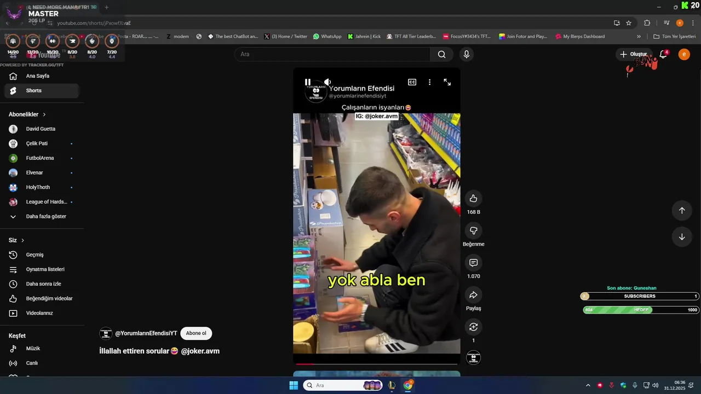Open the Tüm Yer İşaretleri bookmarks folder
Screen dimensions: 701x394
click(675, 37)
